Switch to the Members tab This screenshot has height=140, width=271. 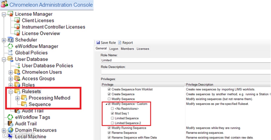(127, 49)
